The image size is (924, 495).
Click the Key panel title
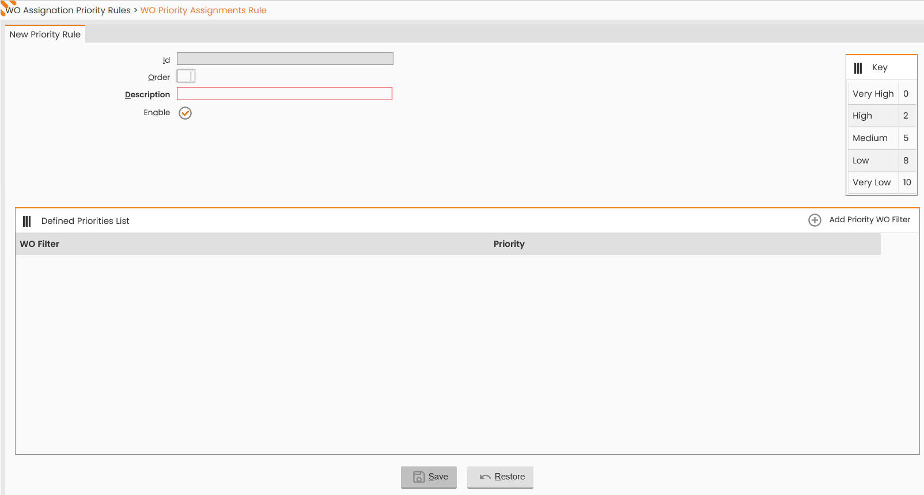(x=880, y=67)
